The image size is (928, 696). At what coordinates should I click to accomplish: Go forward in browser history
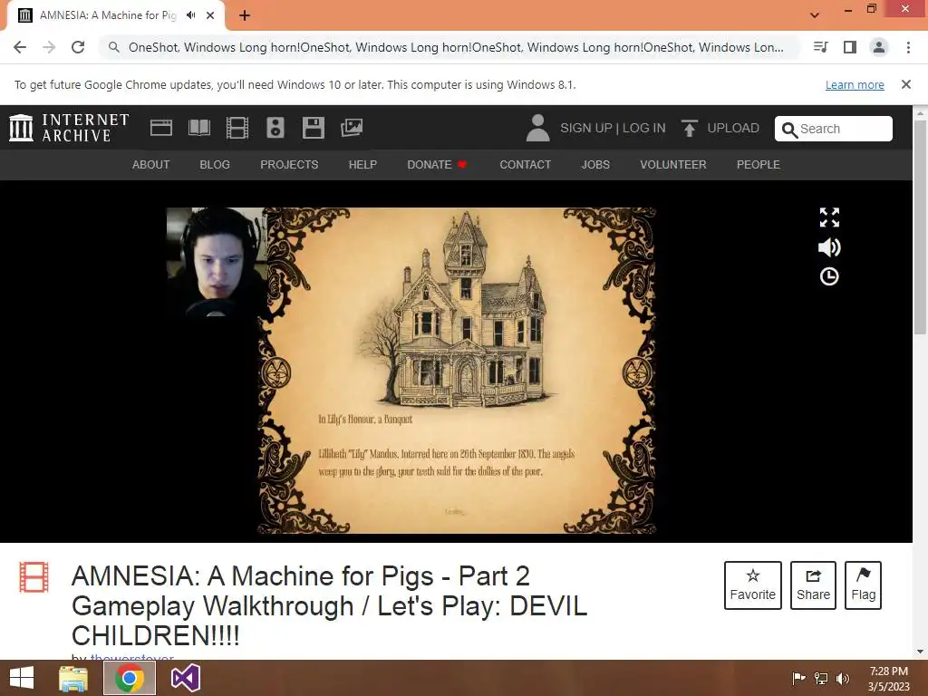[x=49, y=47]
